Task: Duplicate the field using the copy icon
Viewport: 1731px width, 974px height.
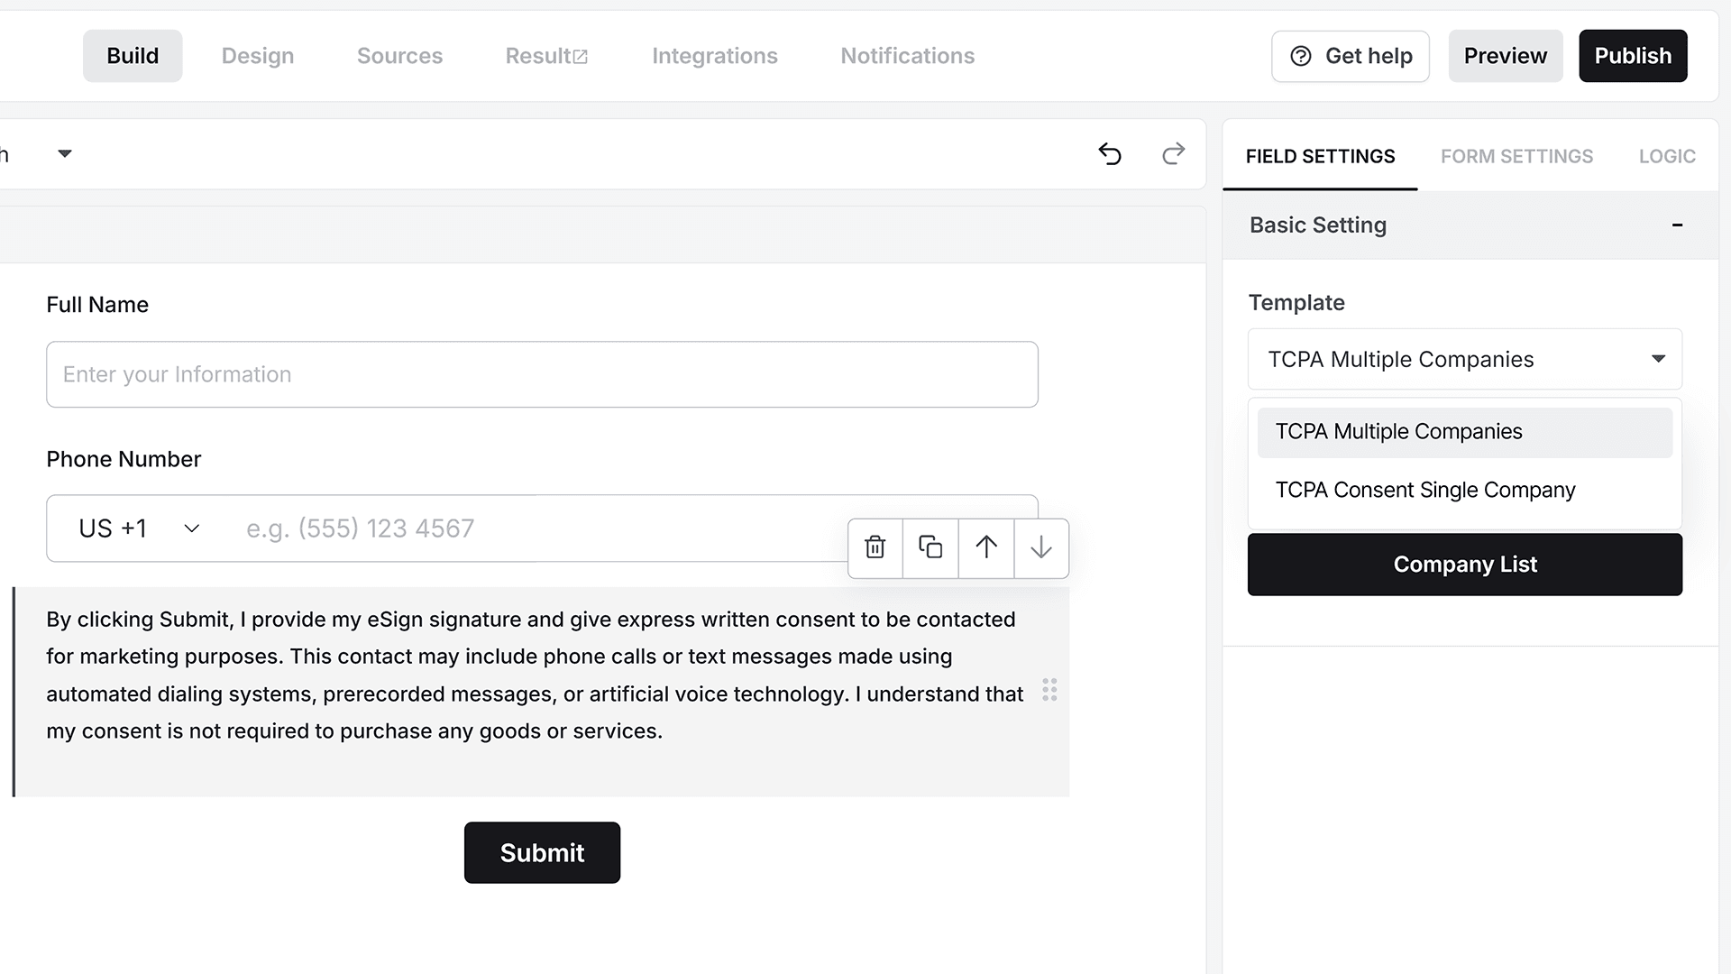Action: [930, 547]
